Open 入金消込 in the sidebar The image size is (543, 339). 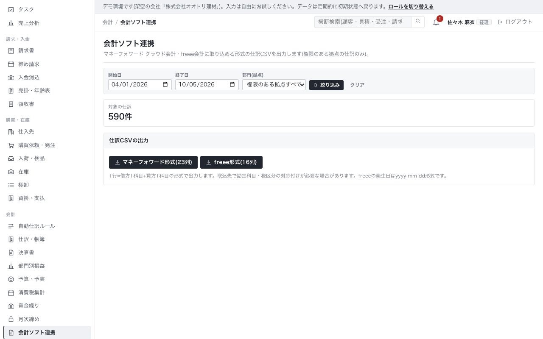coord(47,78)
